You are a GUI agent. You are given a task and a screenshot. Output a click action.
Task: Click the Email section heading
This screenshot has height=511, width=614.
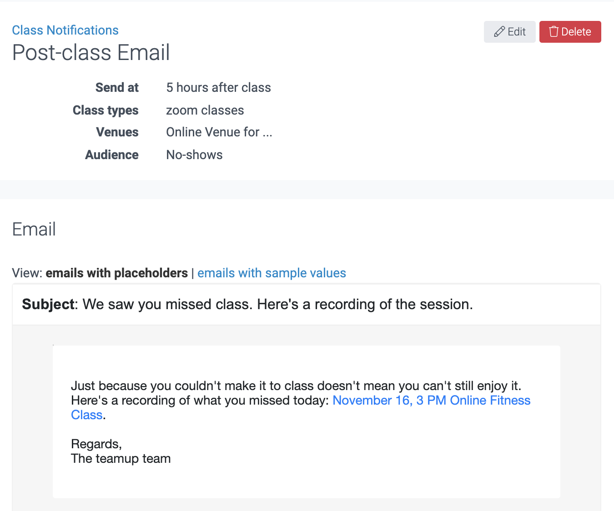tap(34, 229)
